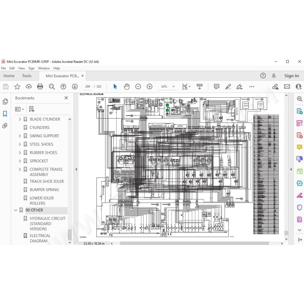Viewport: 304px width, 304px height.
Task: Open the Edit menu
Action: [12, 68]
